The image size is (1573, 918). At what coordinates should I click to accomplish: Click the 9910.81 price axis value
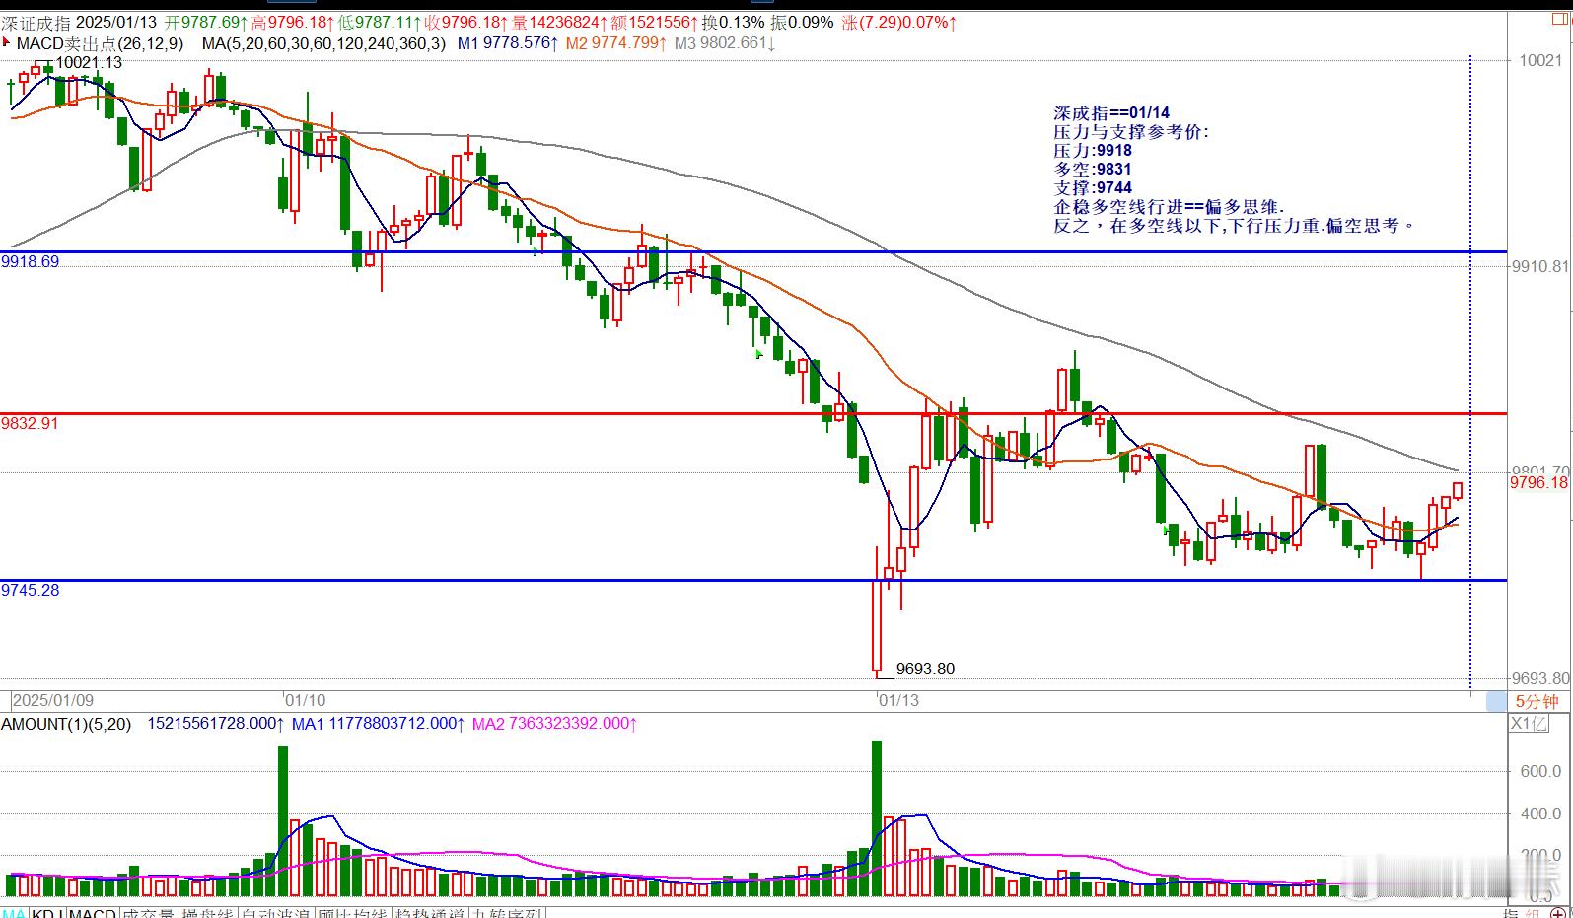coord(1539,266)
